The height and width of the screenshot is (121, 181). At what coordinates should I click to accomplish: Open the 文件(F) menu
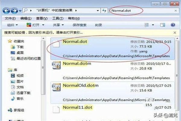click(10, 18)
